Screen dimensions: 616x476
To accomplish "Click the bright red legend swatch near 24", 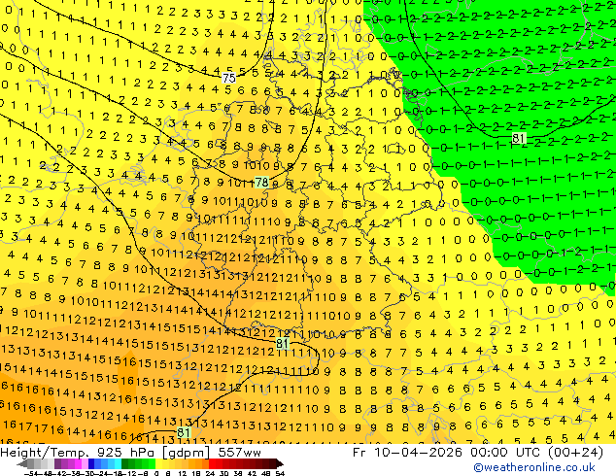I will tap(212, 463).
